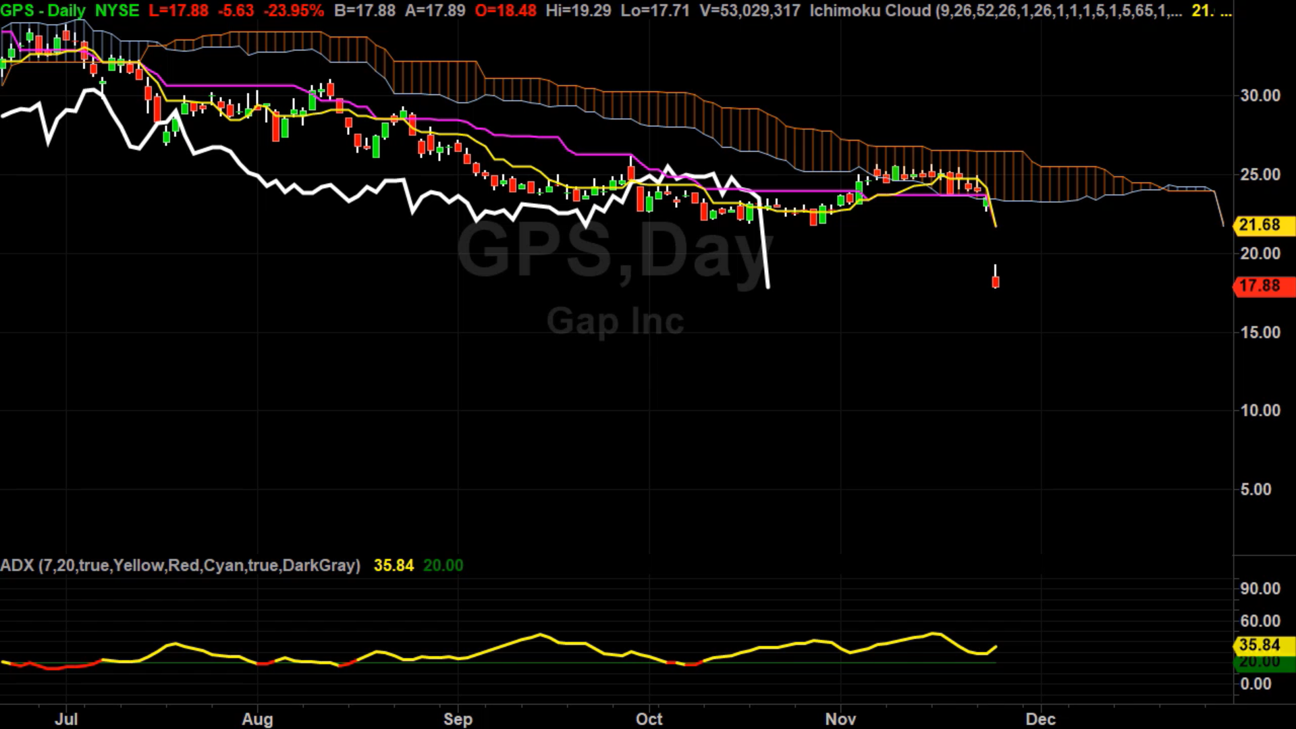
Task: Click the low value Lo=17.71
Action: click(654, 11)
